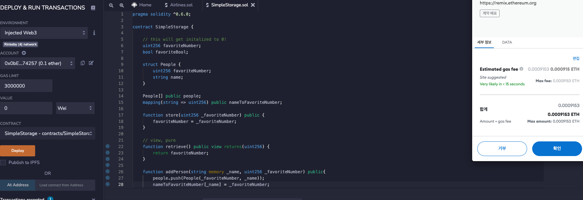Toggle the breakpoint dot on line 22
Image resolution: width=583 pixels, height=200 pixels.
tap(108, 146)
